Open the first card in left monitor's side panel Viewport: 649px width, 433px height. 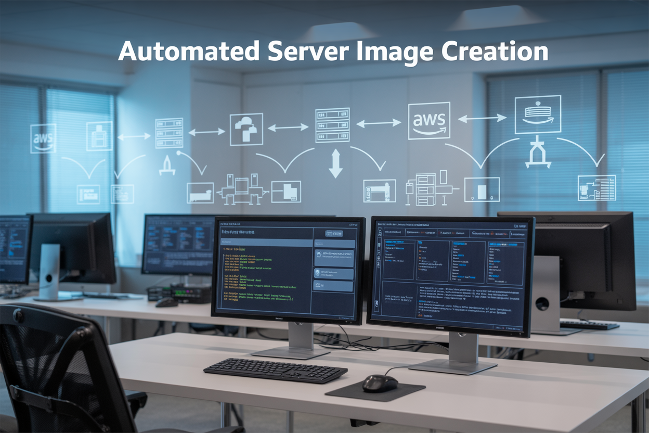point(334,257)
